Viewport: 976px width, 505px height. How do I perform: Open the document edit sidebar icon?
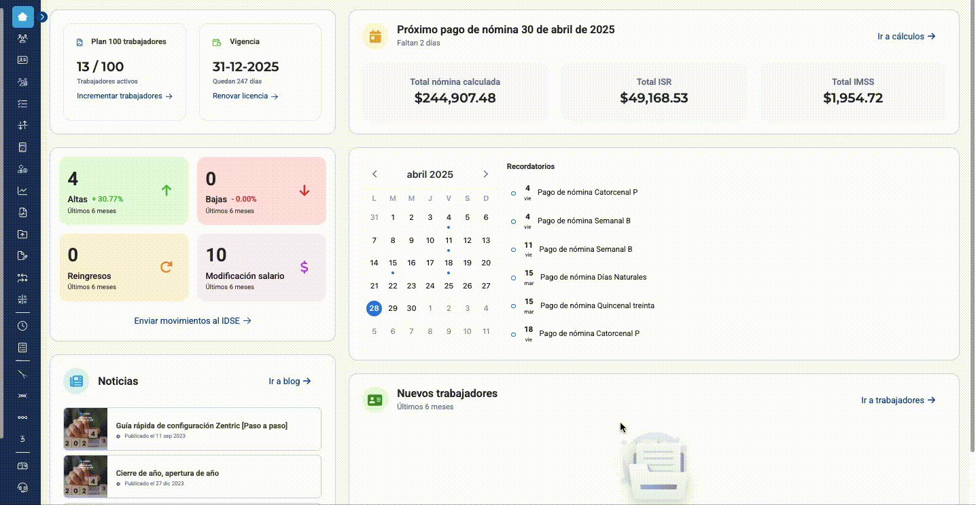pyautogui.click(x=22, y=256)
